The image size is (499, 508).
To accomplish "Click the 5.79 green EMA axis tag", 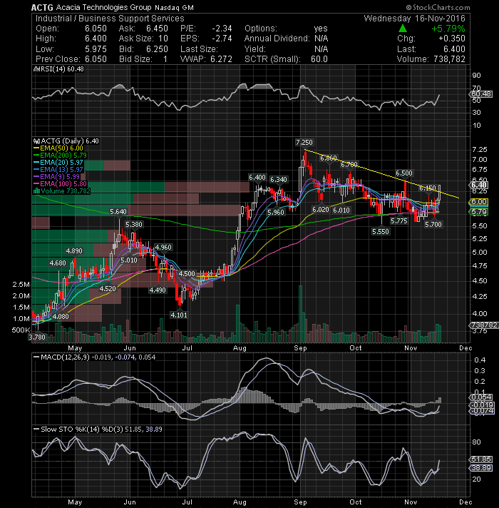I will [x=478, y=212].
